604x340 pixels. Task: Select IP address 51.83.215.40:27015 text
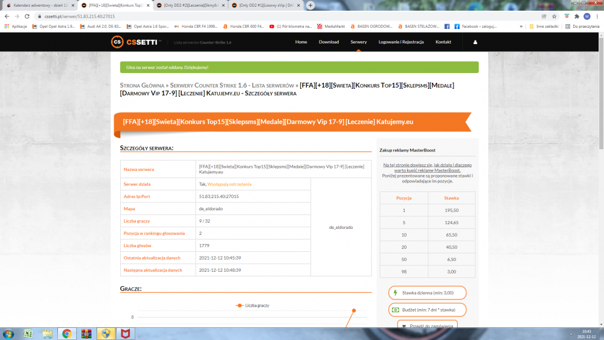coord(219,196)
